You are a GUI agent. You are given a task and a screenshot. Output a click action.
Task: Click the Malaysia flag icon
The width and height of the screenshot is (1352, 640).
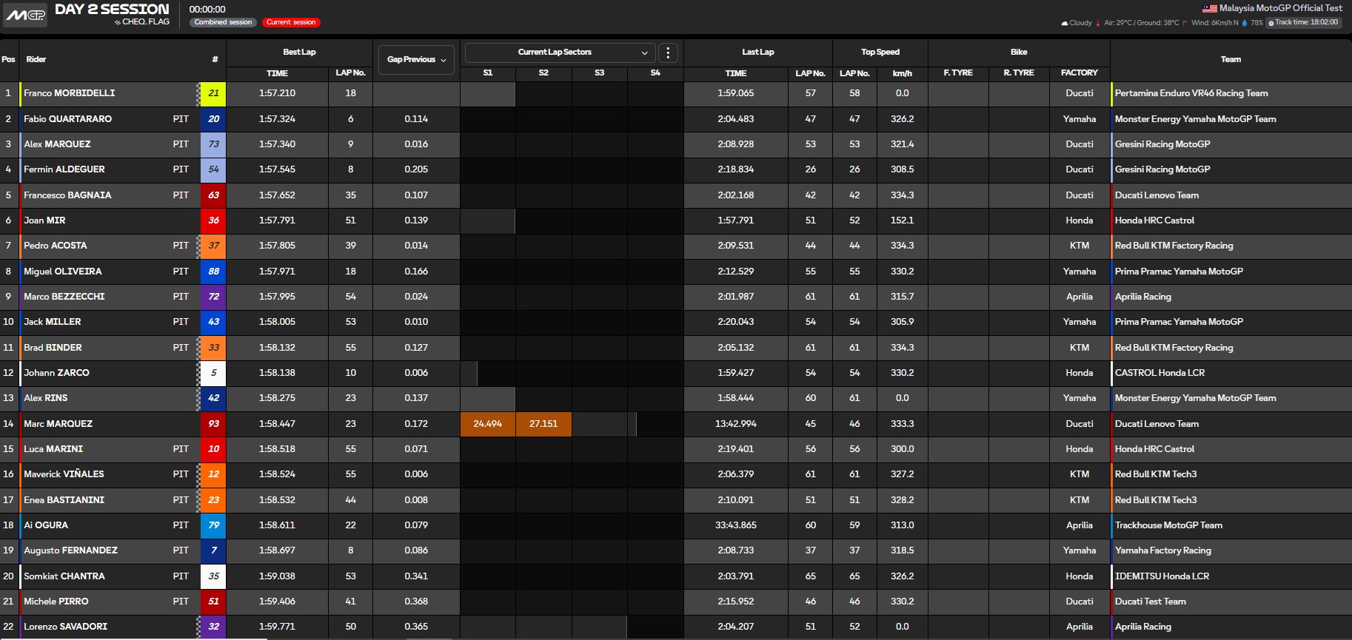pyautogui.click(x=1209, y=8)
